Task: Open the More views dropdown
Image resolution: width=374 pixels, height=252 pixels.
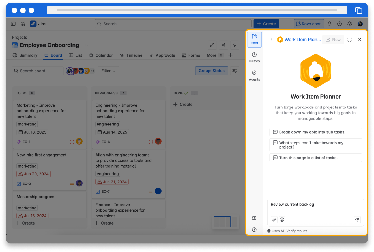Action: click(215, 55)
